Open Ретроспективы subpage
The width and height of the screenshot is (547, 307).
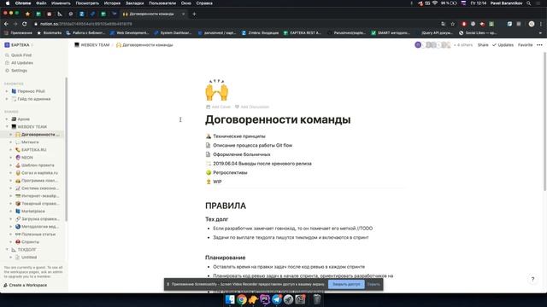(230, 172)
